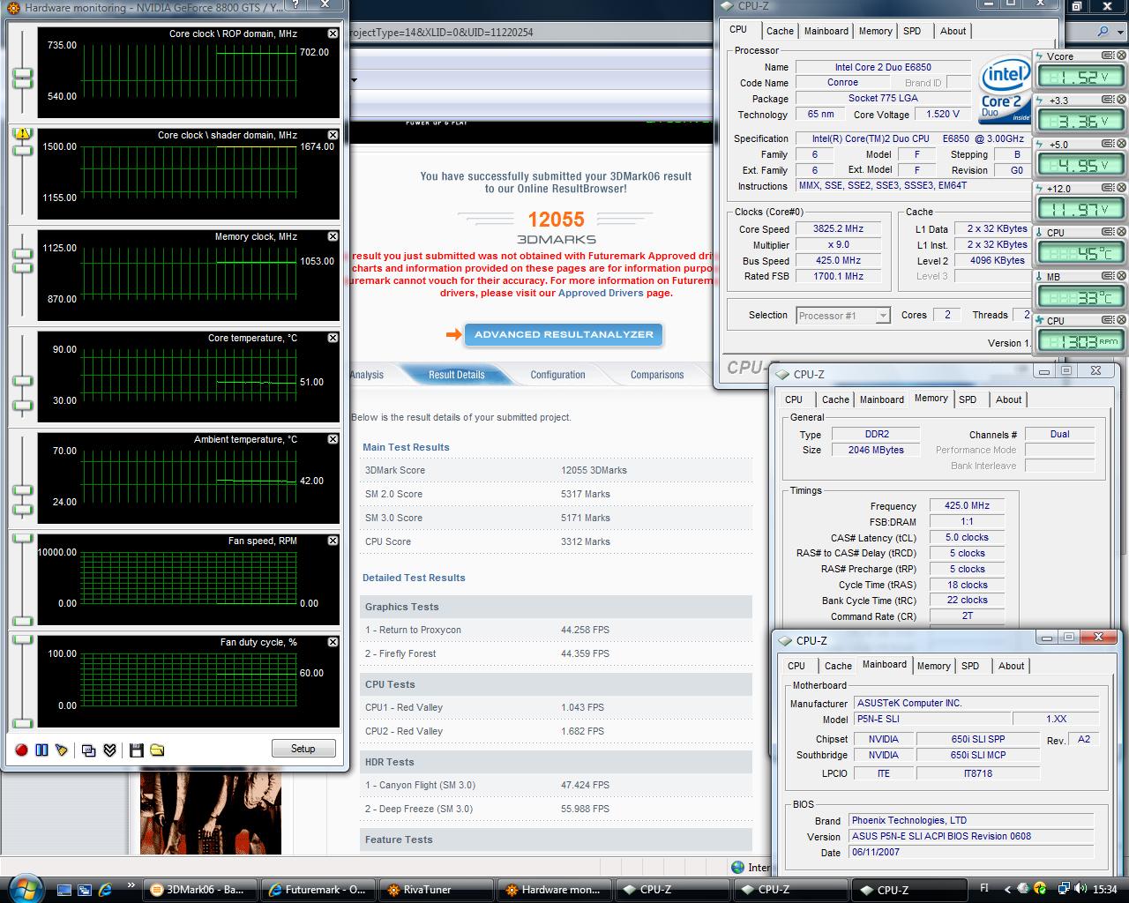The height and width of the screenshot is (903, 1129).
Task: Click the browser search magnifier icon
Action: 1103,32
